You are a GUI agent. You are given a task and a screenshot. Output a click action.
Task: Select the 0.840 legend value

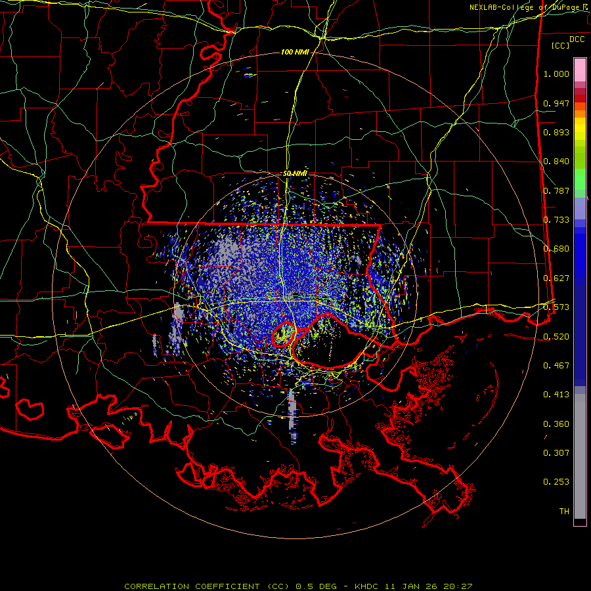(x=556, y=162)
